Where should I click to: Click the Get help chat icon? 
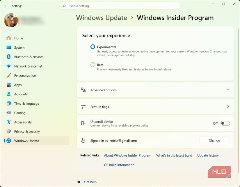79,181
